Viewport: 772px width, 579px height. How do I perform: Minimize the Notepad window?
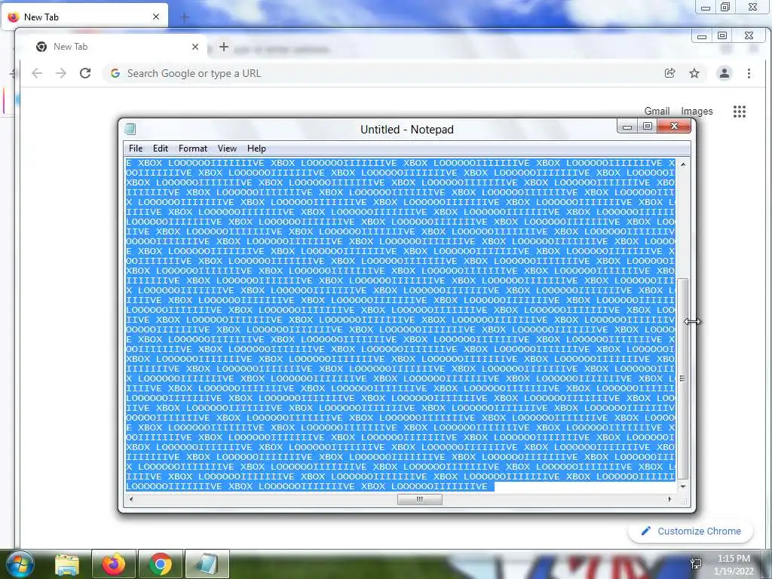(627, 127)
